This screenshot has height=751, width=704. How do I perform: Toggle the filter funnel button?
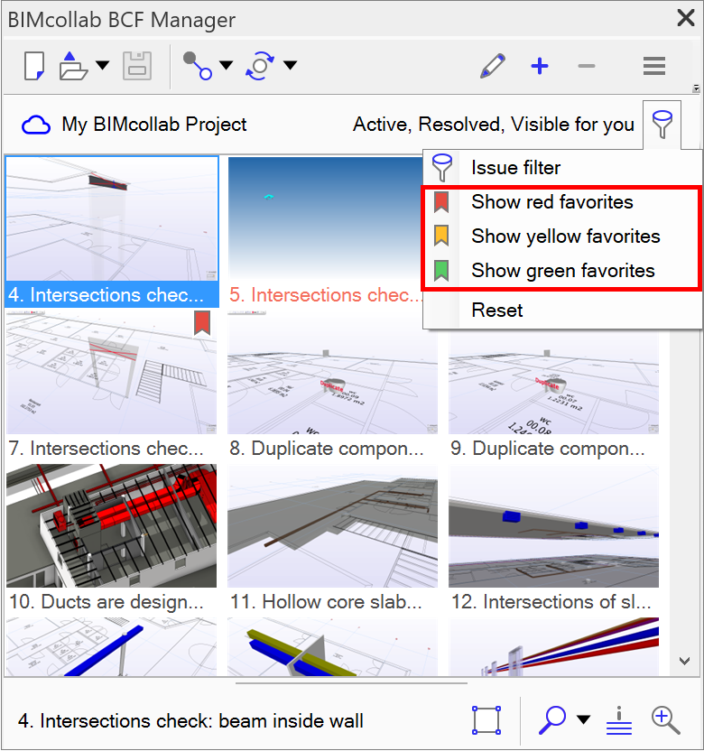662,125
